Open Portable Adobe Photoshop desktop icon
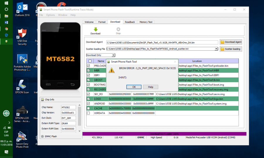Image resolution: width=264 pixels, height=158 pixels. point(22,62)
